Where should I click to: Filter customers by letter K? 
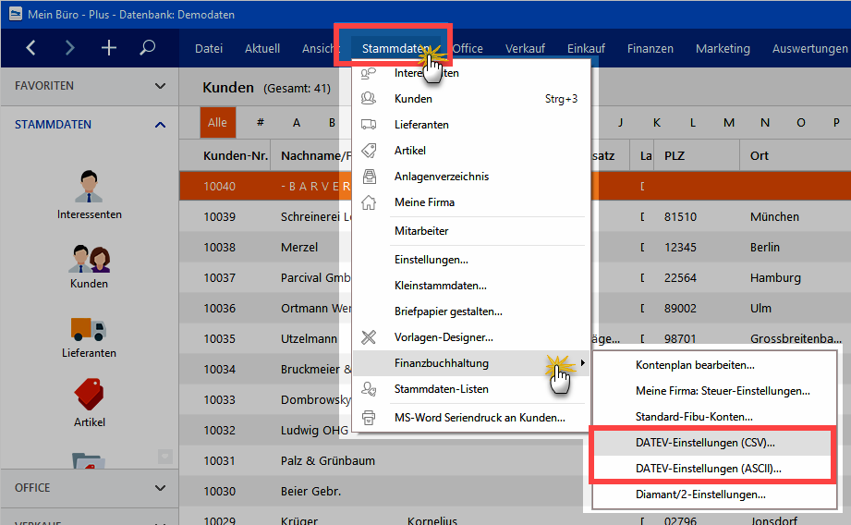tap(657, 123)
